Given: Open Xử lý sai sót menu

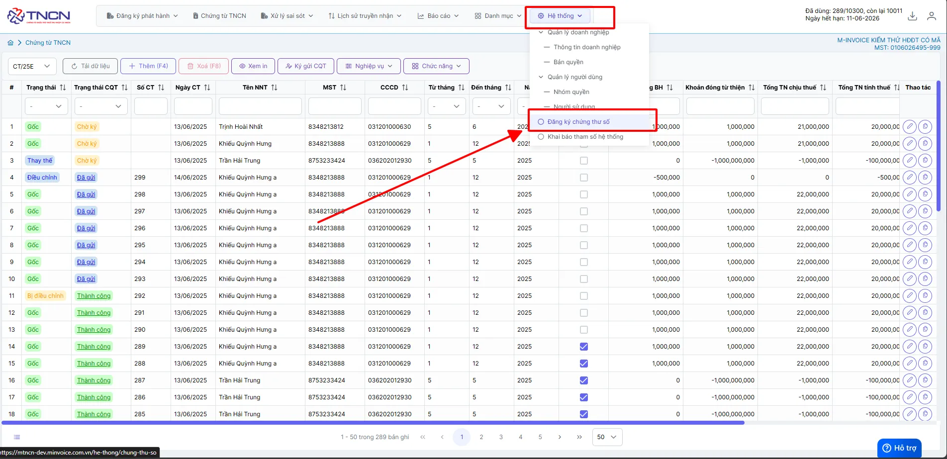Looking at the screenshot, I should pyautogui.click(x=287, y=16).
